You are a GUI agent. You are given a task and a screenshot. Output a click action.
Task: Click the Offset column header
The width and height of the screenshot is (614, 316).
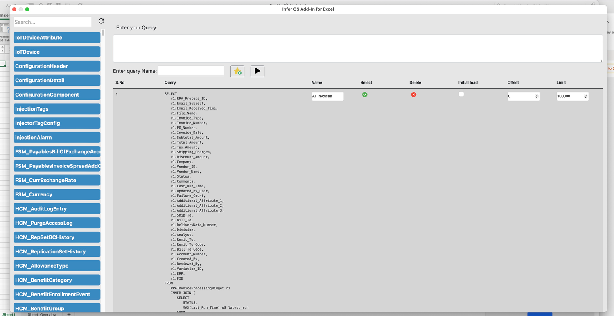point(513,83)
